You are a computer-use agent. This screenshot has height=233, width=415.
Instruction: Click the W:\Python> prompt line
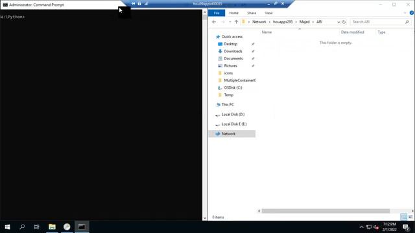click(13, 17)
